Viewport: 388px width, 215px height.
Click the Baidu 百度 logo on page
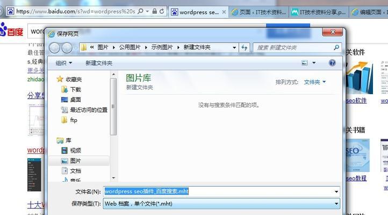[11, 31]
